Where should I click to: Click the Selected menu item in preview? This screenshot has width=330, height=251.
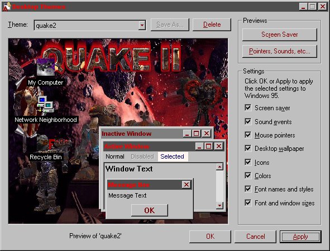(x=173, y=156)
